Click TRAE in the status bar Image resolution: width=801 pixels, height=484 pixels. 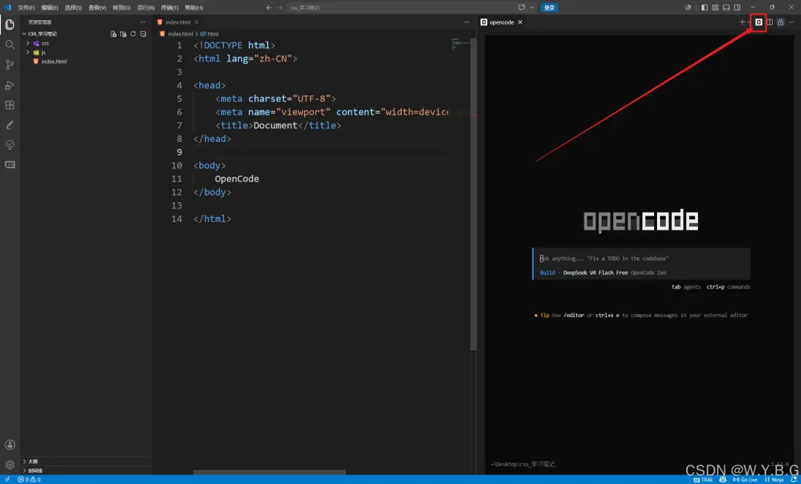coord(703,480)
